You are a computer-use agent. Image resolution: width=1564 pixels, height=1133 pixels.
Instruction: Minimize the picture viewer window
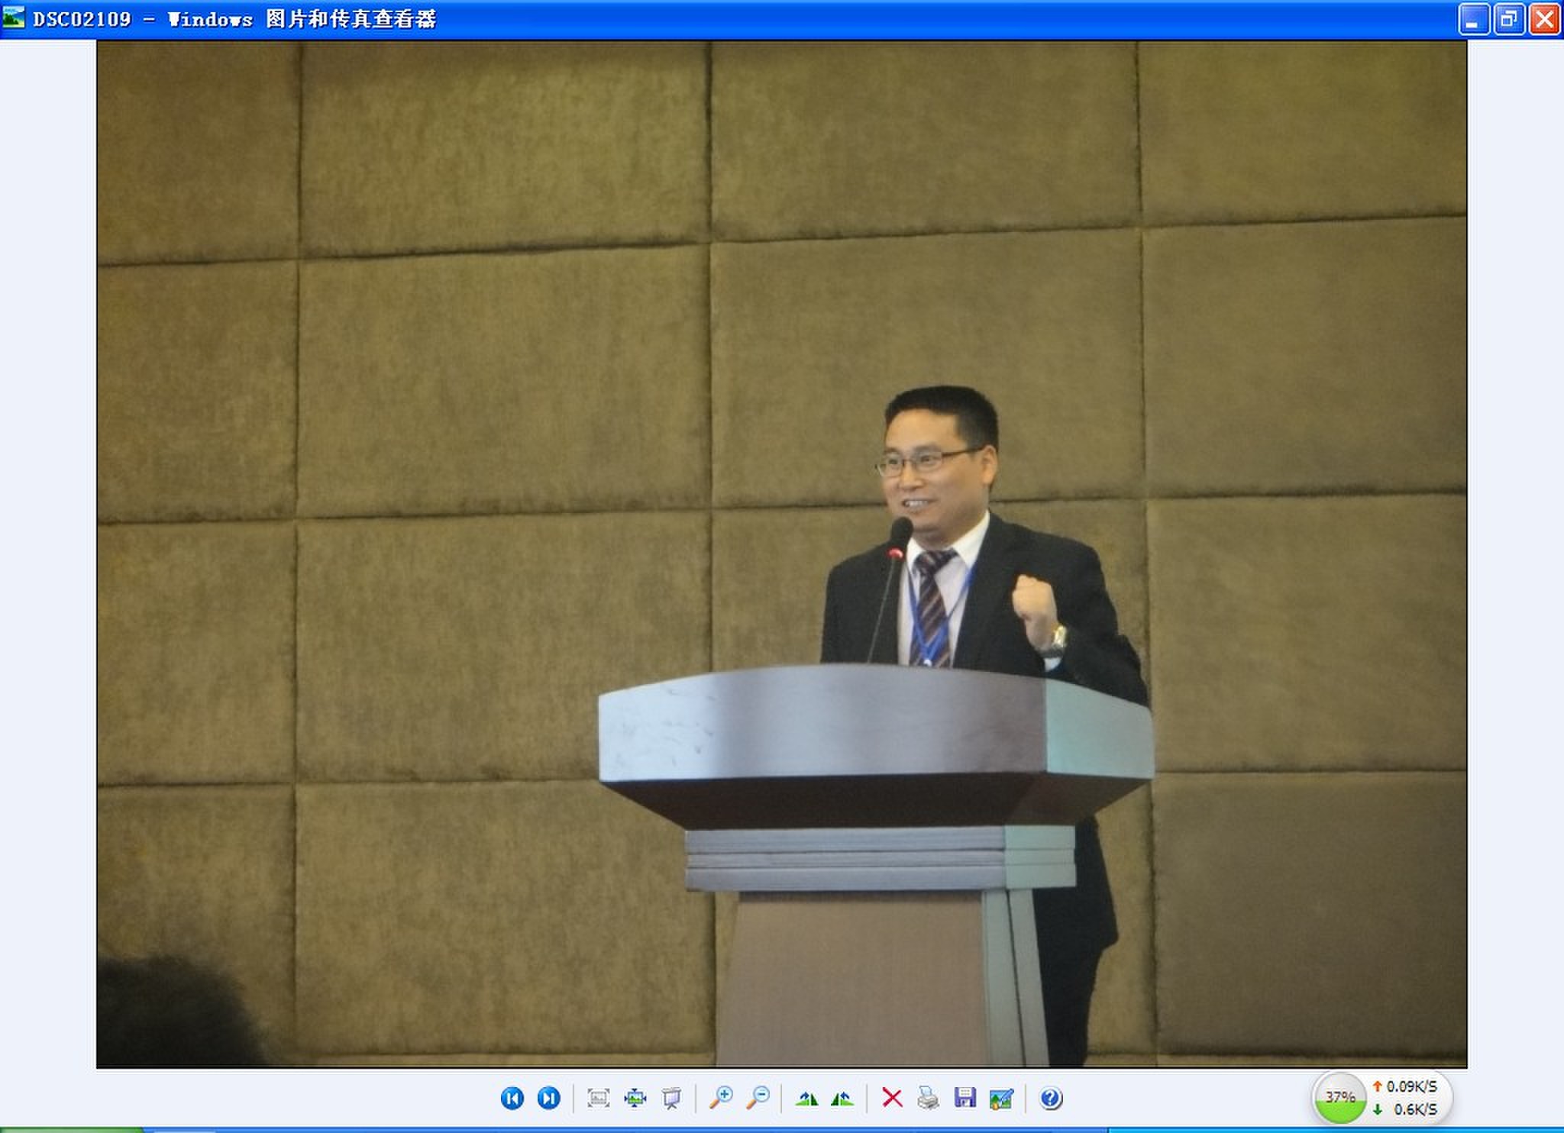tap(1473, 19)
